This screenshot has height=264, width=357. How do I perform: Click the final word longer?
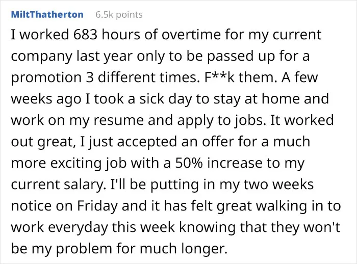204,249
